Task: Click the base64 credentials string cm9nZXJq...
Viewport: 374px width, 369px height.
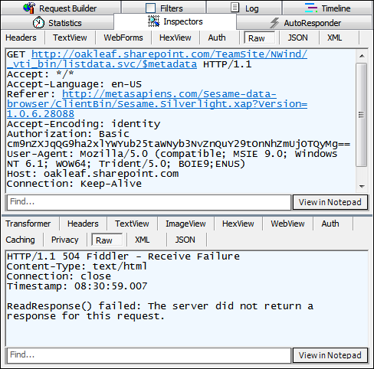Action: (x=179, y=144)
